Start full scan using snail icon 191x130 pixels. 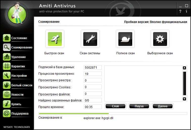click(125, 39)
